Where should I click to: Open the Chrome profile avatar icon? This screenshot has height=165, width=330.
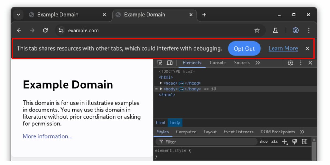coord(295,30)
